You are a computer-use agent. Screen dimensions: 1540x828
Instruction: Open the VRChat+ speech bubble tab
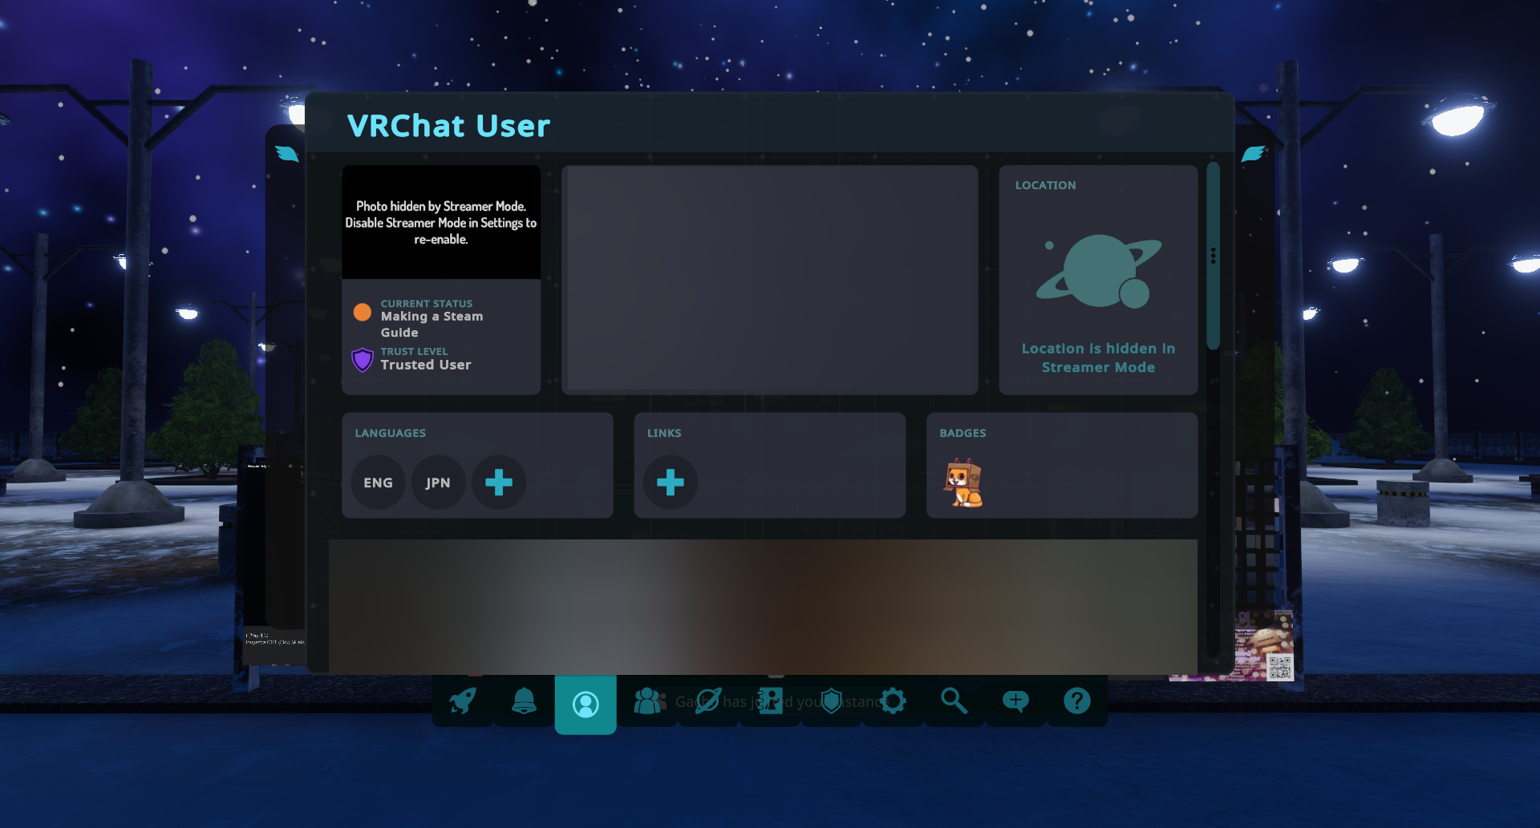pyautogui.click(x=1015, y=701)
